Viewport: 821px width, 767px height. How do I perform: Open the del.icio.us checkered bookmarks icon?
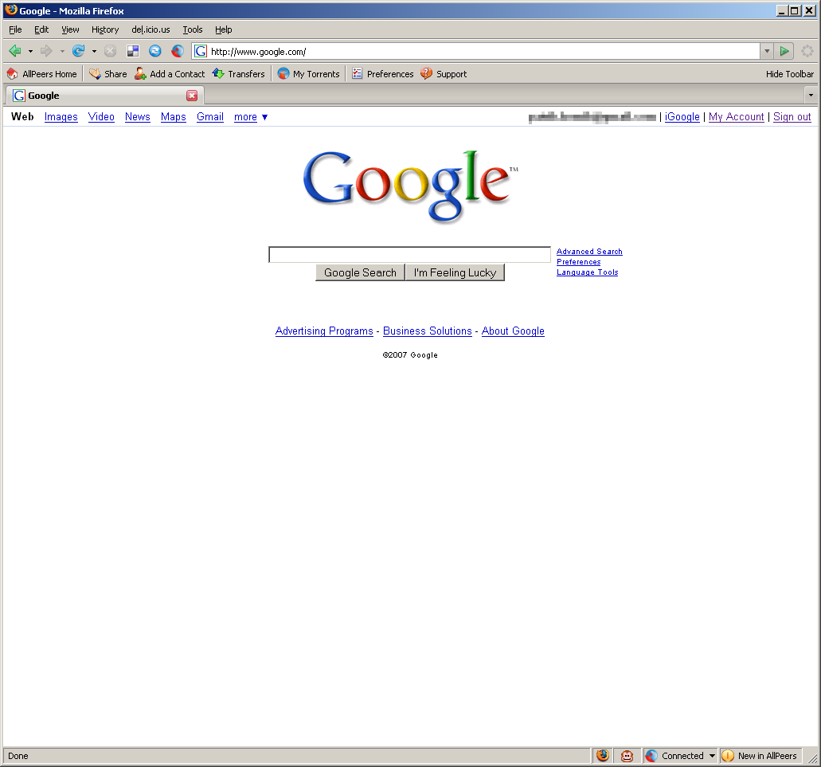(133, 51)
